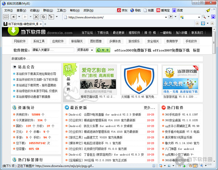Screen dimensions: 218x170
Task: Open the 查看(V) menu
Action: click(x=21, y=11)
